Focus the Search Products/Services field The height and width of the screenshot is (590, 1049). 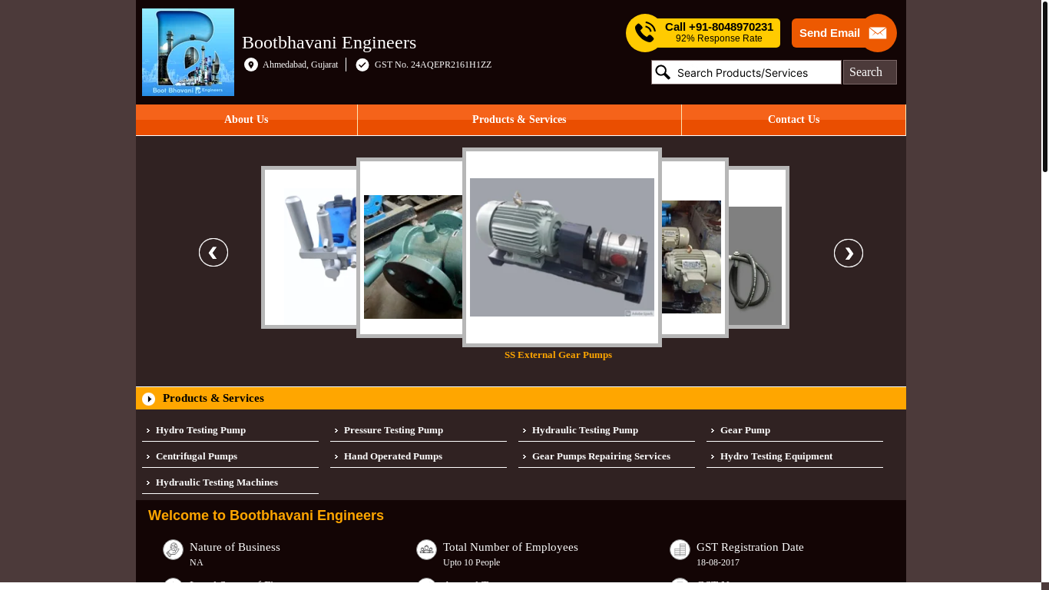point(746,72)
